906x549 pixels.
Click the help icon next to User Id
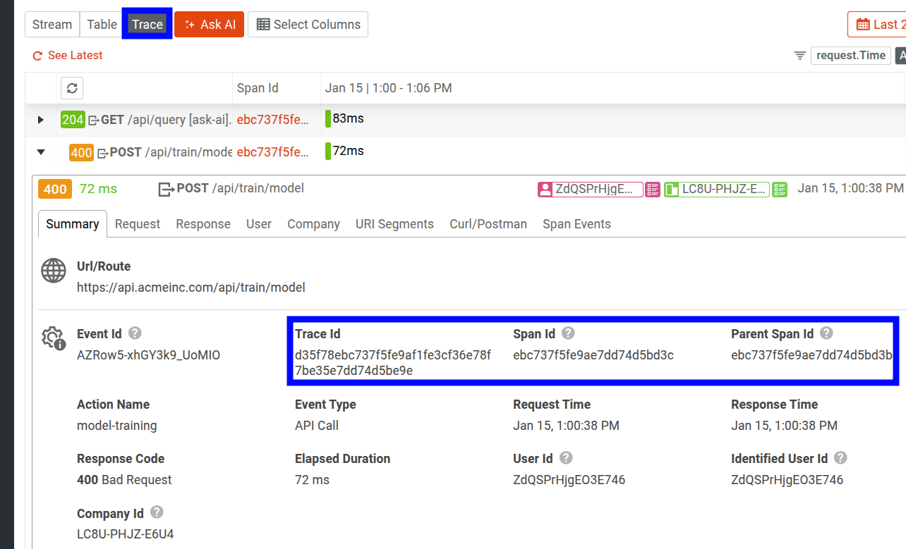565,457
